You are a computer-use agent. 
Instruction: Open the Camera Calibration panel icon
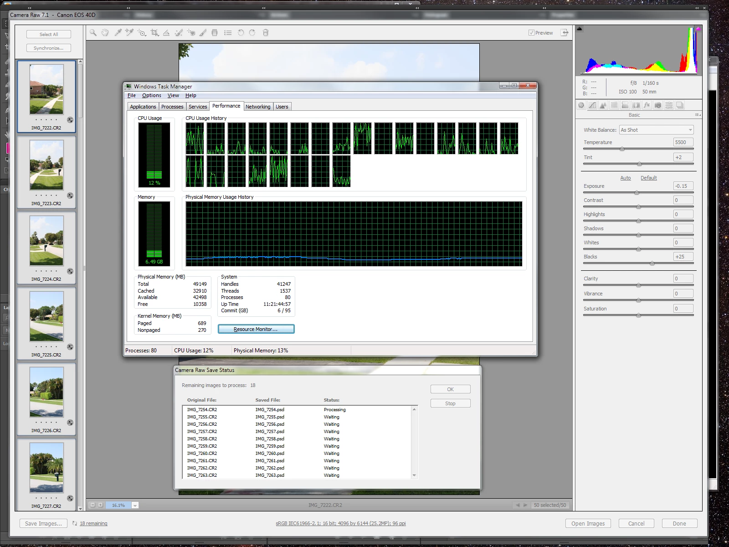(658, 105)
